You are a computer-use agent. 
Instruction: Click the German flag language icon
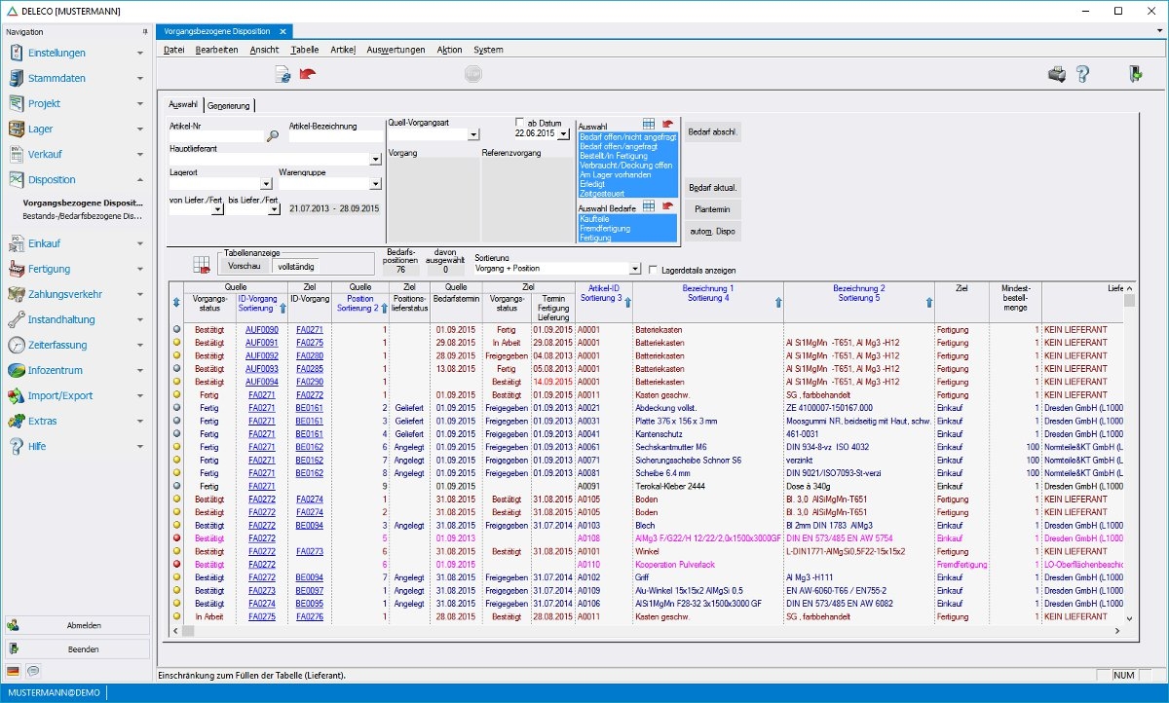pyautogui.click(x=14, y=671)
